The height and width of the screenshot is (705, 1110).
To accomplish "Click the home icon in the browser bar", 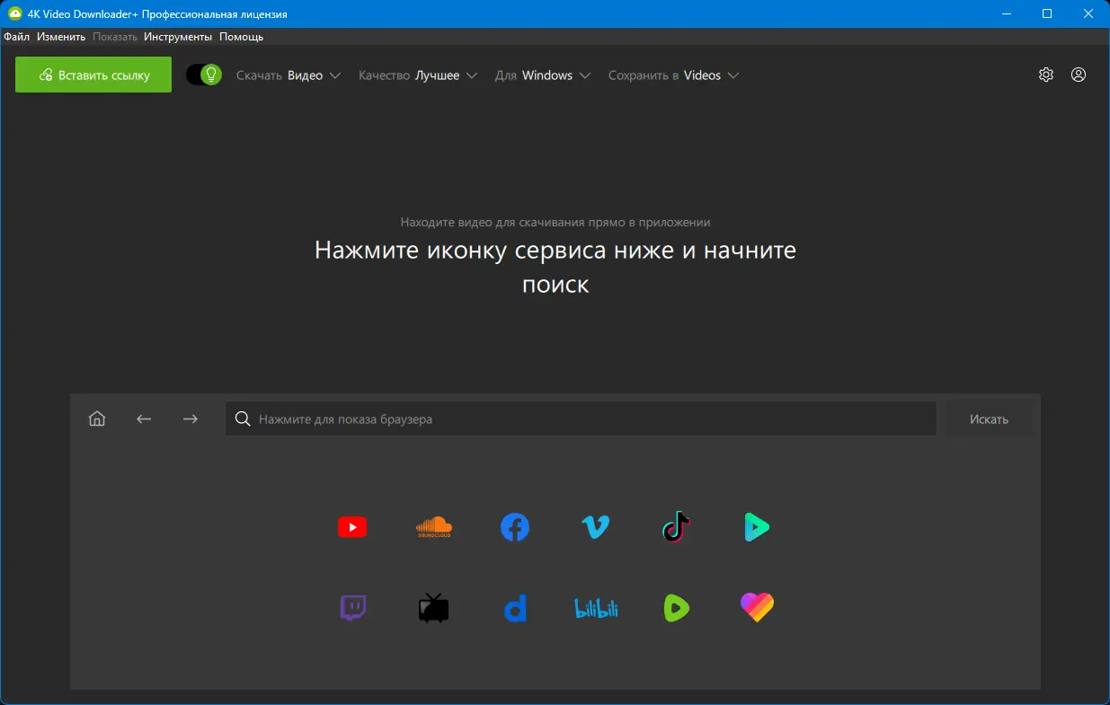I will coord(96,419).
